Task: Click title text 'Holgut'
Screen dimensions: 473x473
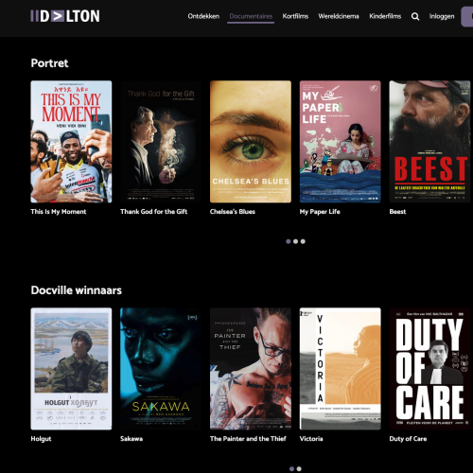Action: (x=41, y=439)
